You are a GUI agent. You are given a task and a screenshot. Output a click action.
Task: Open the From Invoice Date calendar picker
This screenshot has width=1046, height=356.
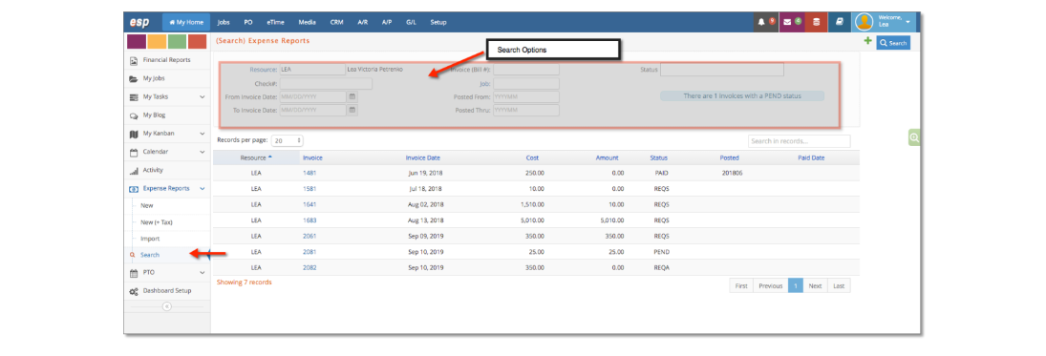(352, 96)
